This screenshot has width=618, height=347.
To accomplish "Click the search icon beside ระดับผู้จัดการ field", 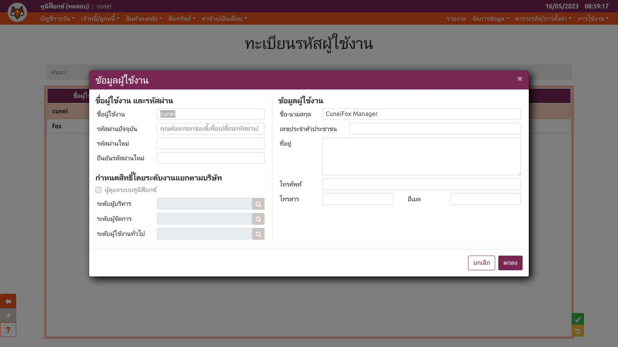I will pos(258,219).
